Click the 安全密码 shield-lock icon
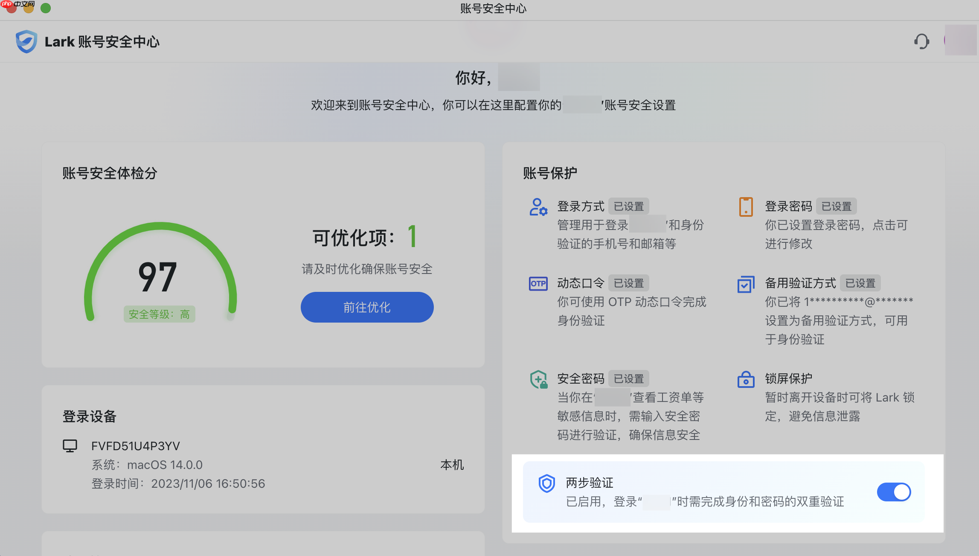Screen dimensions: 979x556 538,379
